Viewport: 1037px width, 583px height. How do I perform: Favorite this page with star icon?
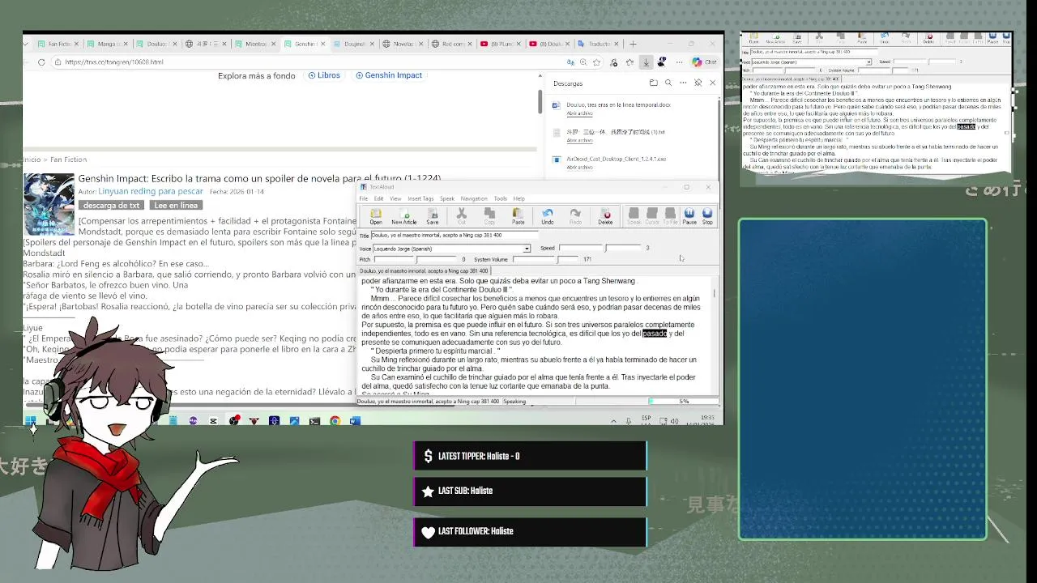tap(597, 62)
